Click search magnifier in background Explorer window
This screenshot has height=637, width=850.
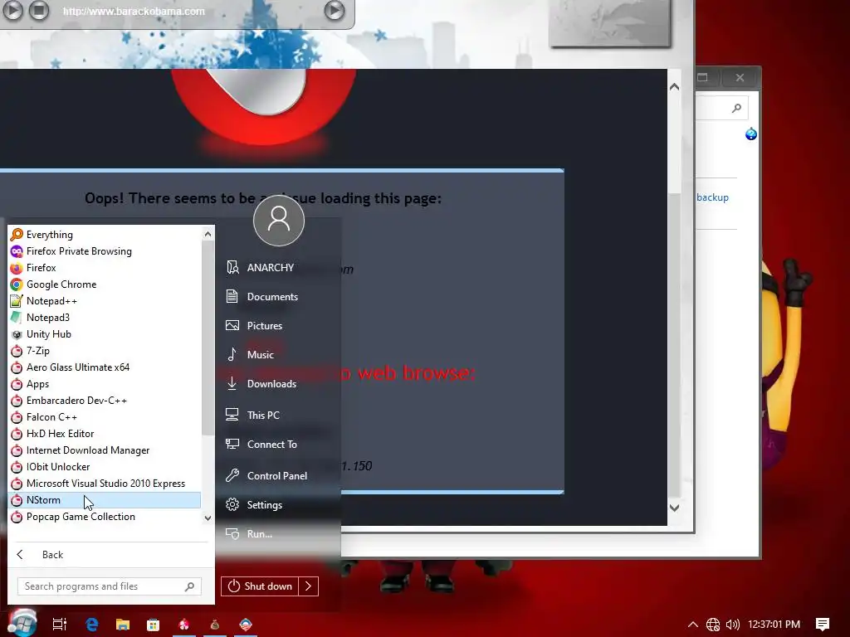(736, 109)
